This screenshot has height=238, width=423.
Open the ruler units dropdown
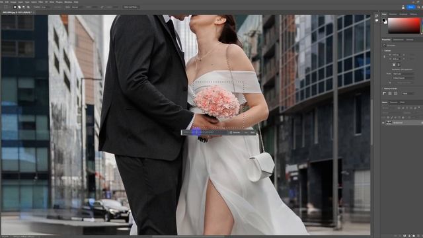[x=408, y=94]
